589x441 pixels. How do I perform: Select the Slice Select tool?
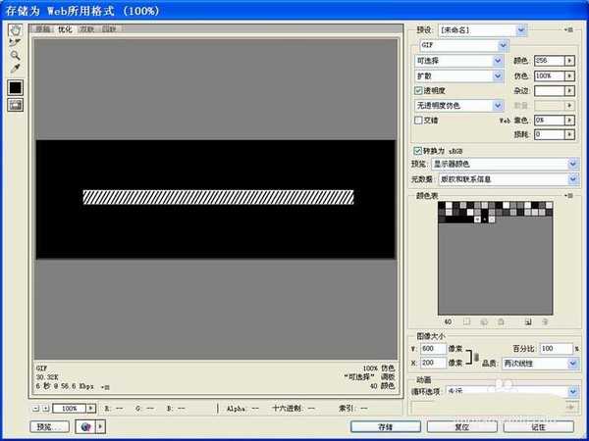15,42
